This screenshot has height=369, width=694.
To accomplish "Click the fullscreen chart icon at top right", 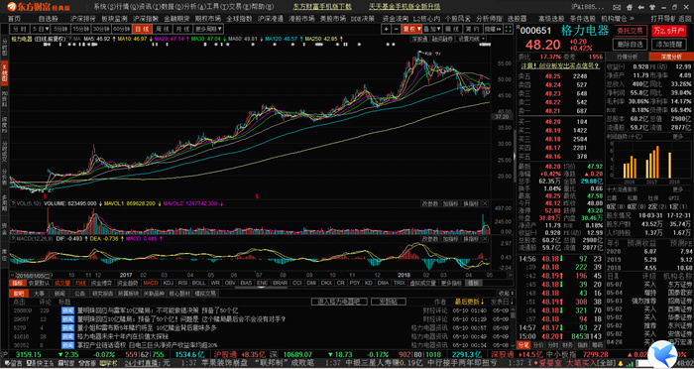I will pyautogui.click(x=511, y=29).
